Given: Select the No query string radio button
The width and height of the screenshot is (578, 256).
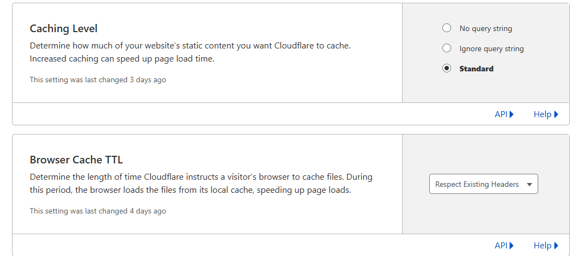Looking at the screenshot, I should click(447, 28).
